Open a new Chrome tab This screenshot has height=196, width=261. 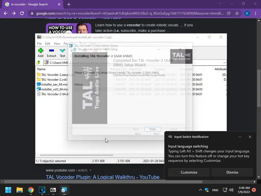[x=69, y=4]
